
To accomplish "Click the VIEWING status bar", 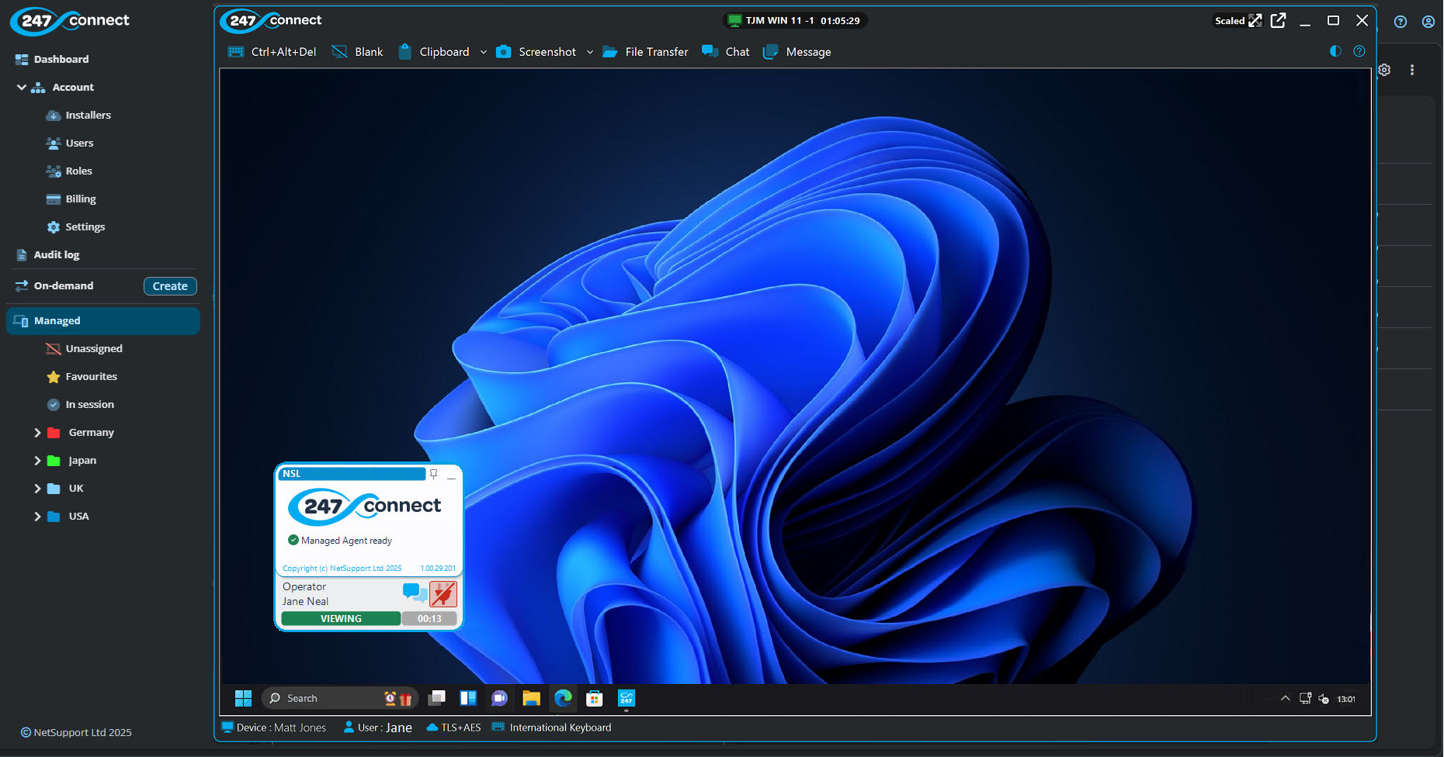I will click(341, 619).
